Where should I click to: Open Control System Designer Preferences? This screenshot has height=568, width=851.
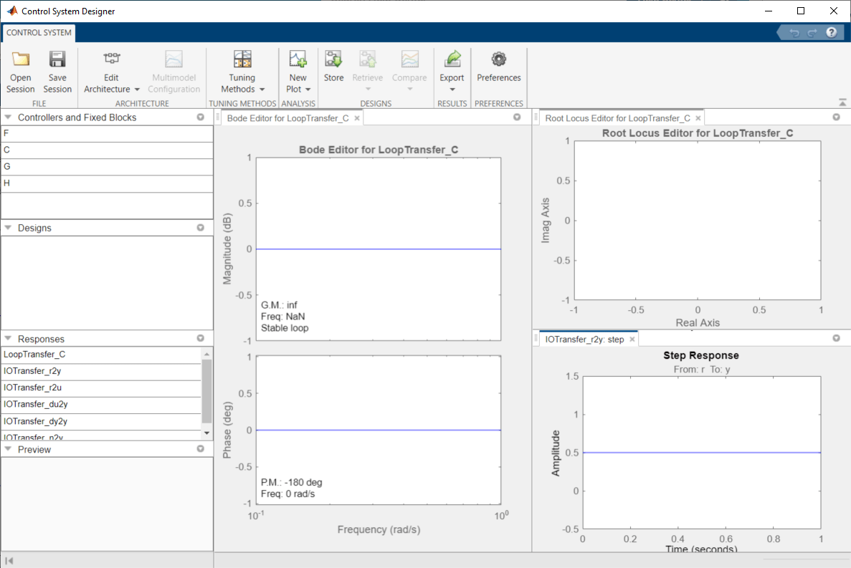coord(498,69)
